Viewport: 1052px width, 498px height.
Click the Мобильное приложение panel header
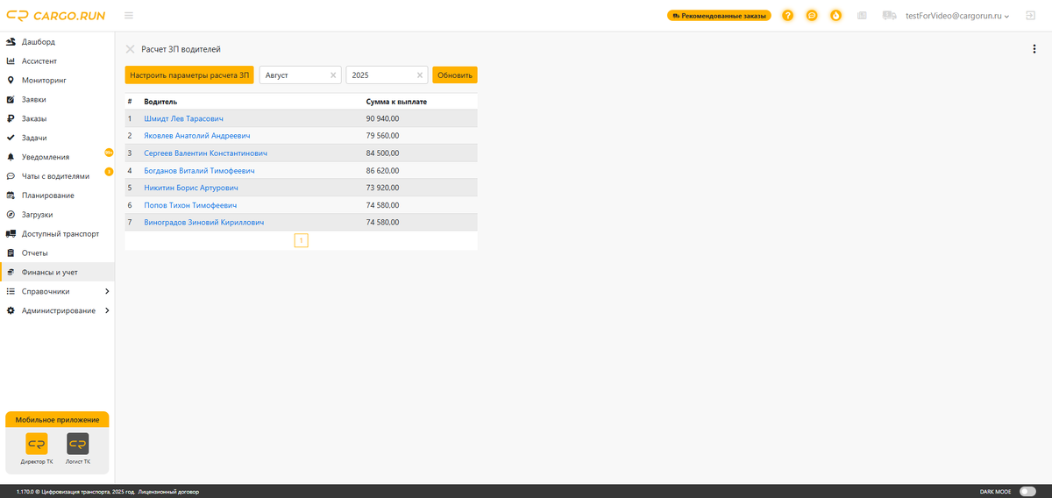[57, 419]
